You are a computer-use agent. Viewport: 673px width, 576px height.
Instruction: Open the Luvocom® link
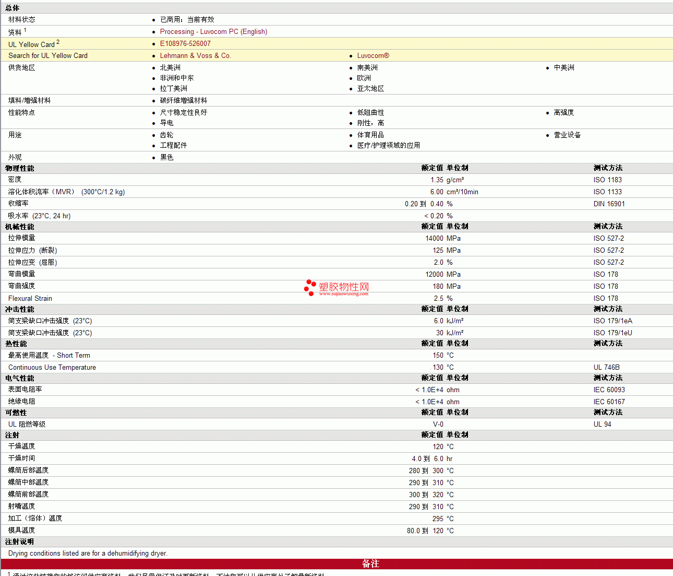373,55
